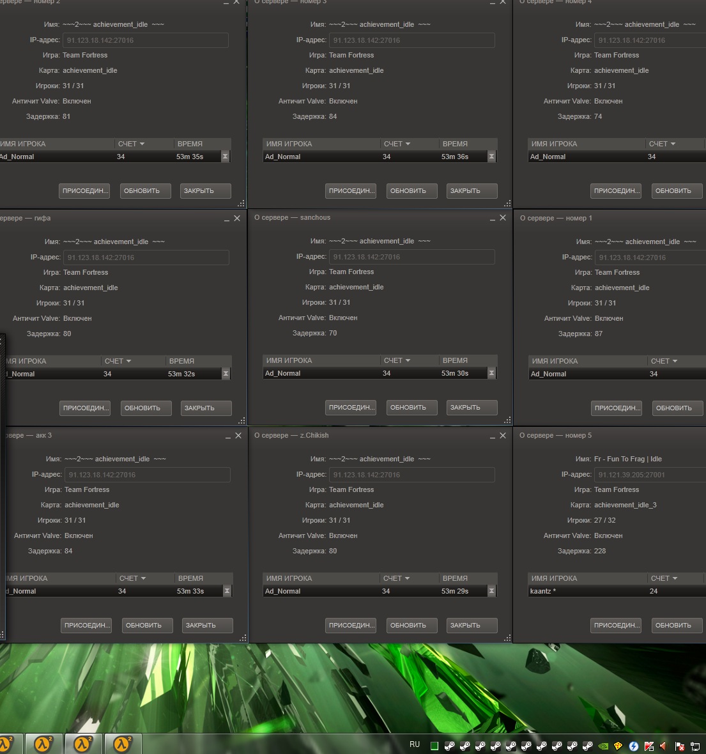Sort by СЧЕТ in the z.Chikish window
The width and height of the screenshot is (706, 754).
coord(410,578)
